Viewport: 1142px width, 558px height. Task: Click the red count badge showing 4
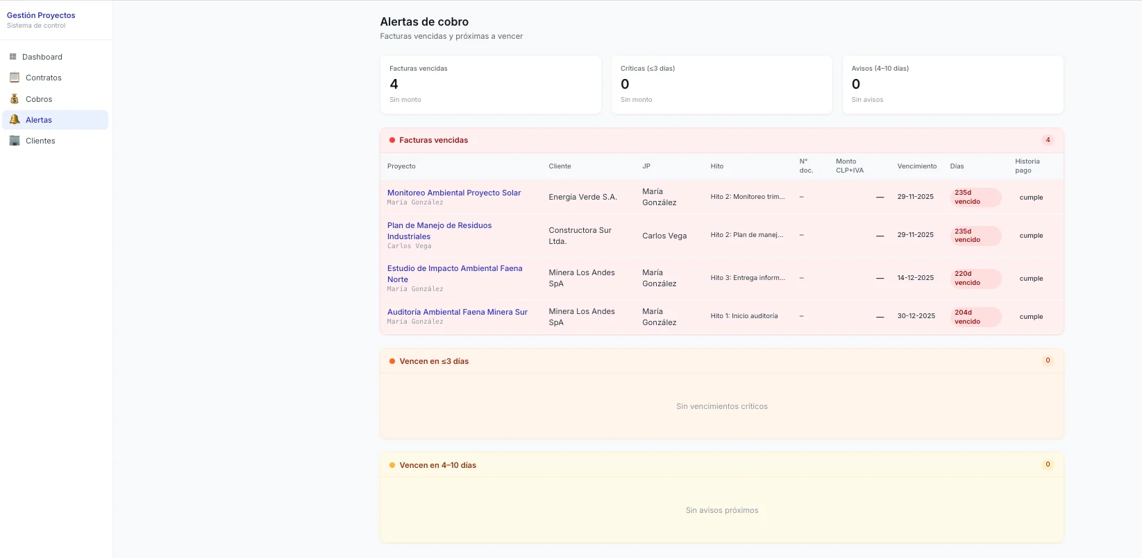[1048, 140]
